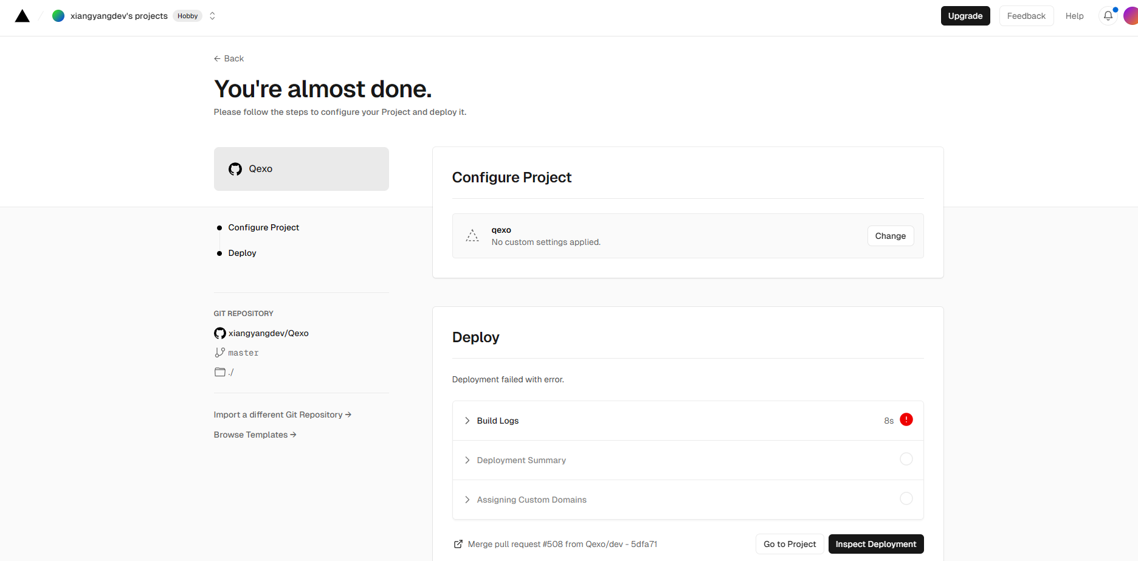The image size is (1138, 561).
Task: Click the Upgrade button
Action: pyautogui.click(x=965, y=16)
